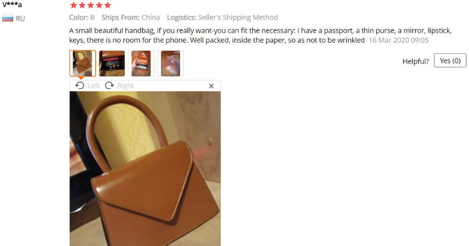Image resolution: width=469 pixels, height=246 pixels.
Task: Click reviewer name V***a
Action: [12, 5]
